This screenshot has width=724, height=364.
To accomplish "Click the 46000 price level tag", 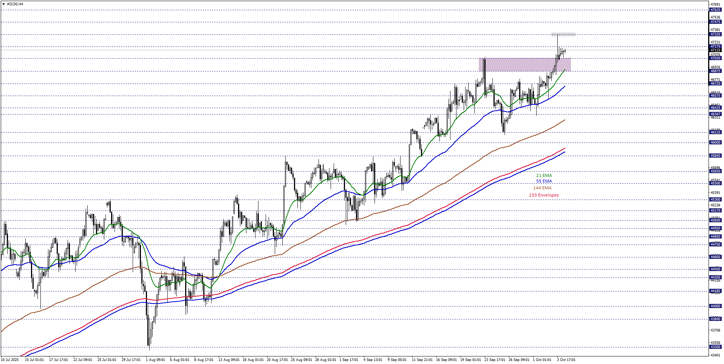I will (x=715, y=143).
